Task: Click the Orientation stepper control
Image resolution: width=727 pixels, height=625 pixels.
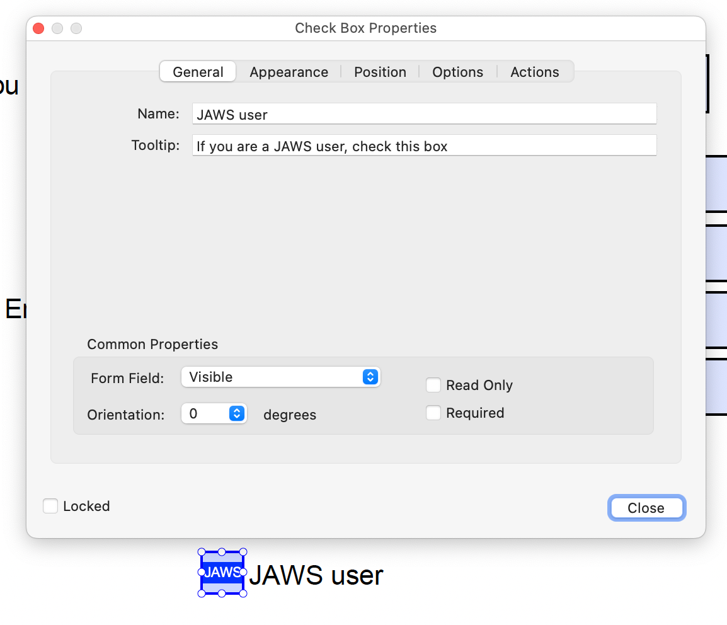Action: coord(237,414)
